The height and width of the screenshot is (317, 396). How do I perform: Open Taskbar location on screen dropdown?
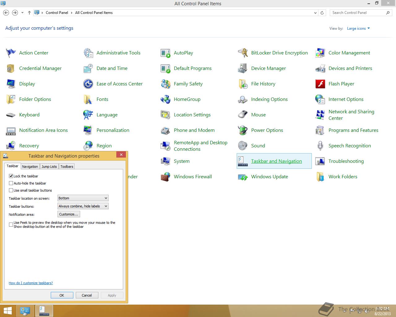pos(83,198)
